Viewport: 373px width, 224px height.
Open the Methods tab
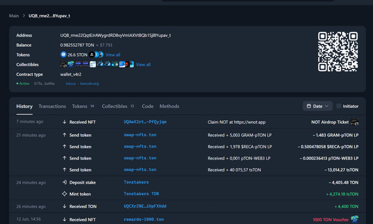click(x=169, y=106)
